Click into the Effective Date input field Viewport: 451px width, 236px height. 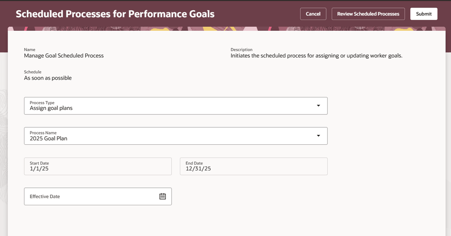click(x=89, y=196)
